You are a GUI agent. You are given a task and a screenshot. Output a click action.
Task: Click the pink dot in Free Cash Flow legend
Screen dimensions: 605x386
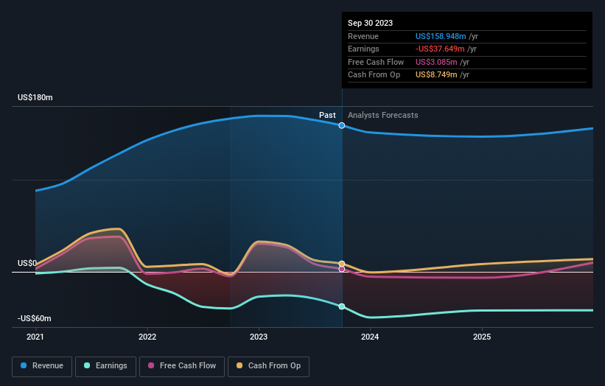(151, 365)
